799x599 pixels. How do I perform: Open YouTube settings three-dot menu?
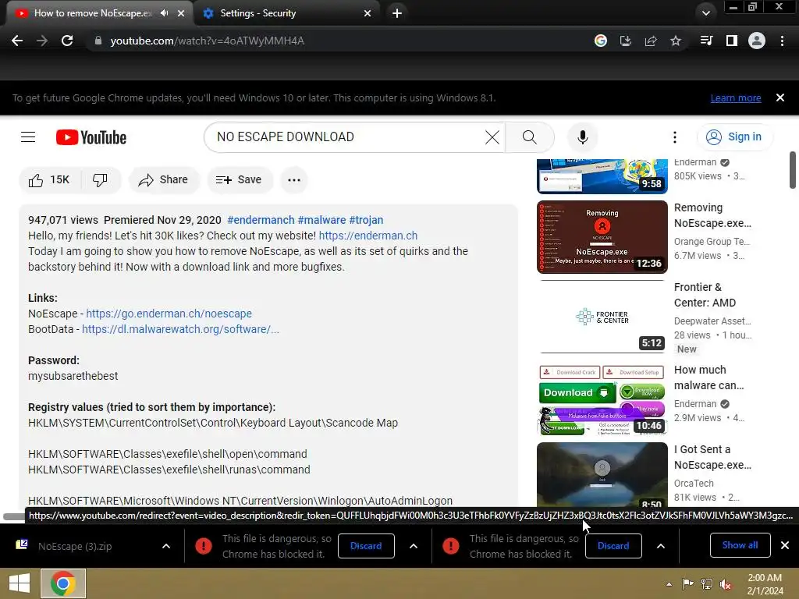point(675,137)
